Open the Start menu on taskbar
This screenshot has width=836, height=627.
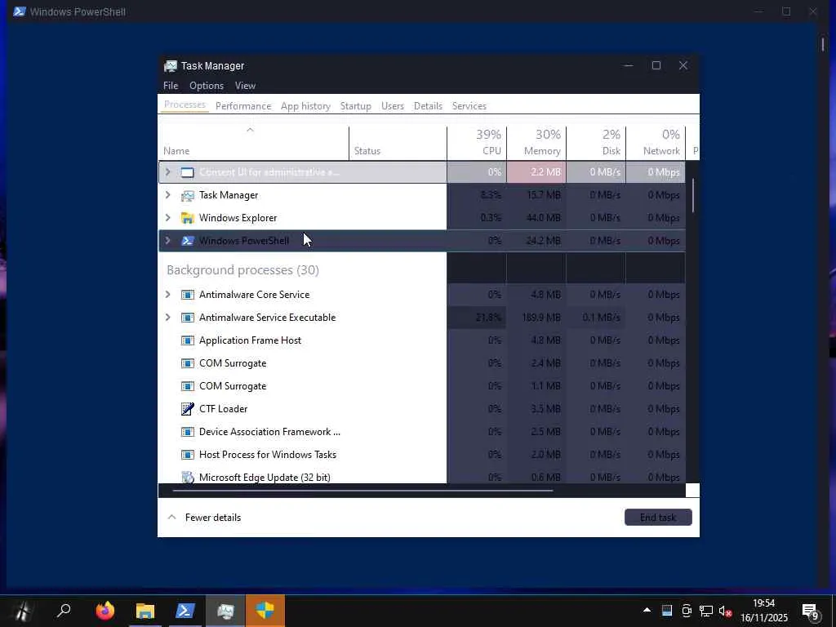point(22,611)
